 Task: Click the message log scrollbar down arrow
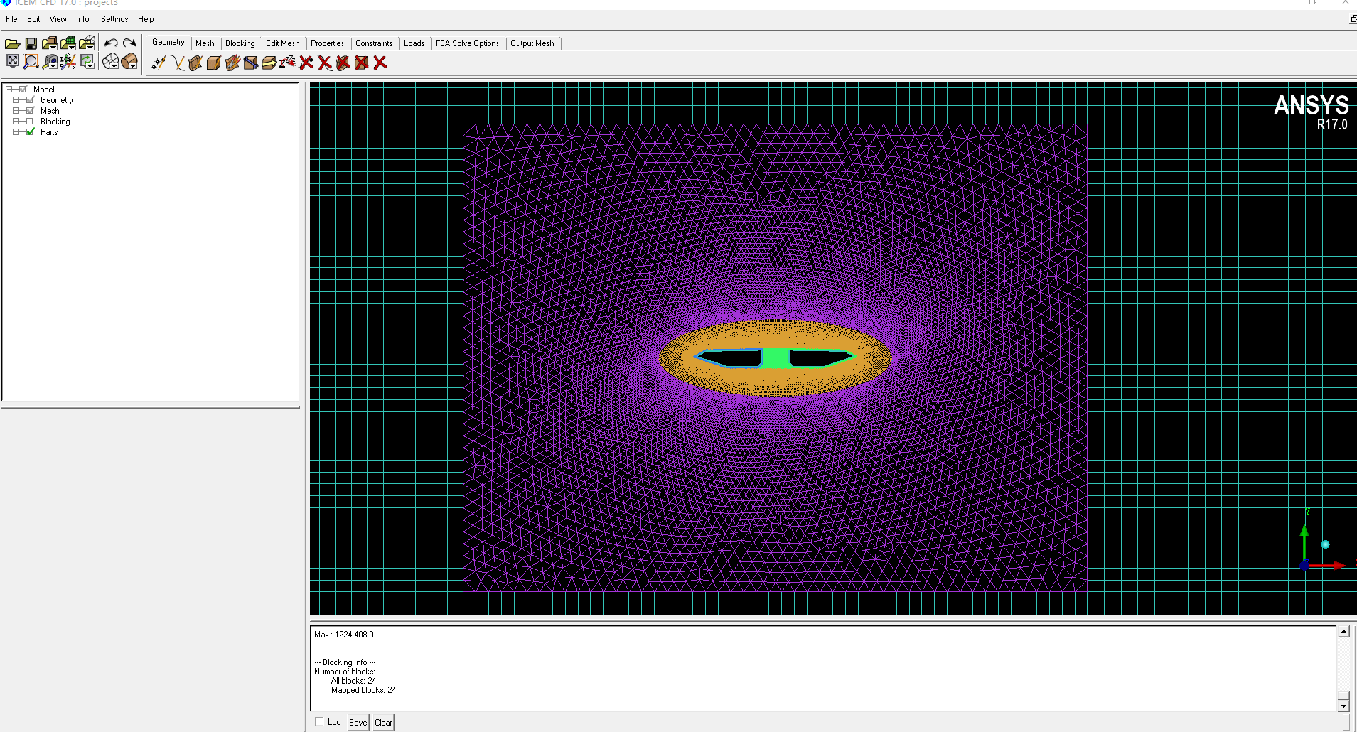tap(1343, 705)
